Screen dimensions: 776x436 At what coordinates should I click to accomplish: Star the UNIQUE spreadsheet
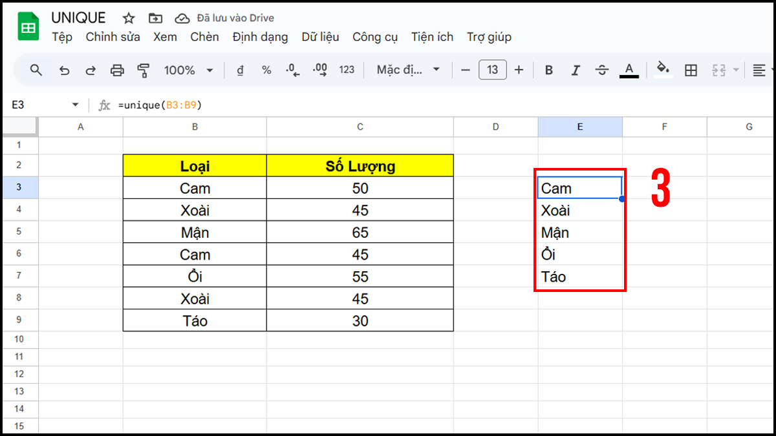click(128, 18)
